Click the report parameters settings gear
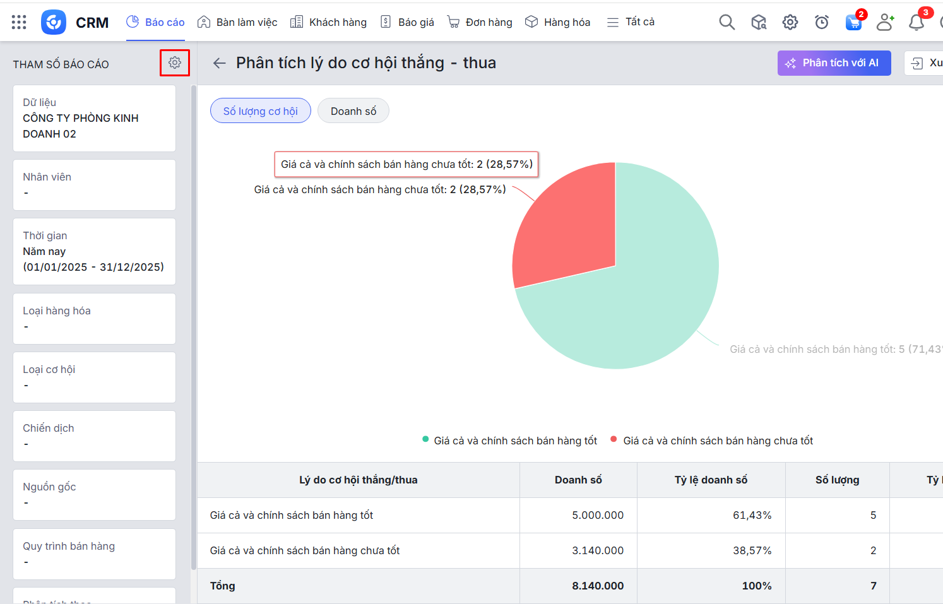This screenshot has width=943, height=604. point(175,62)
